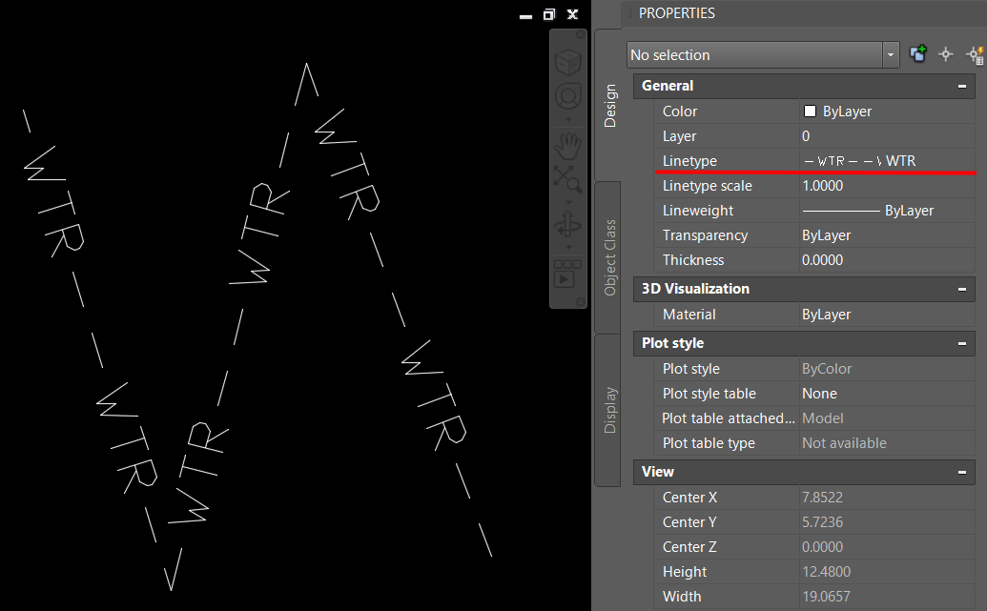Viewport: 987px width, 611px height.
Task: Edit the Linetype scale 1.0000 field
Action: click(x=887, y=186)
